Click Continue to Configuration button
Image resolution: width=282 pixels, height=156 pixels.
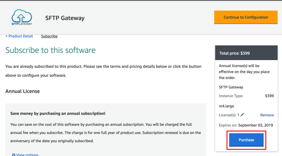pyautogui.click(x=246, y=17)
